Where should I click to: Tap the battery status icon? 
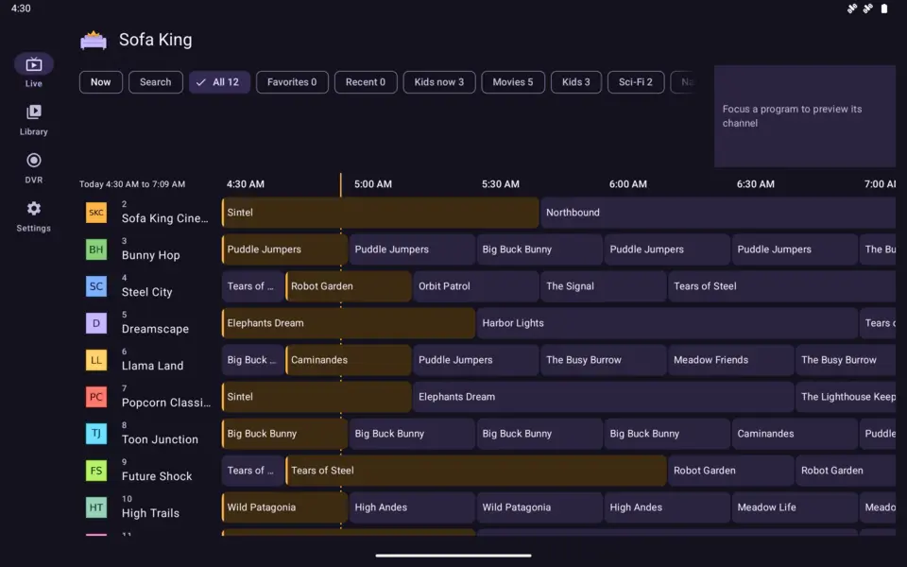coord(884,9)
